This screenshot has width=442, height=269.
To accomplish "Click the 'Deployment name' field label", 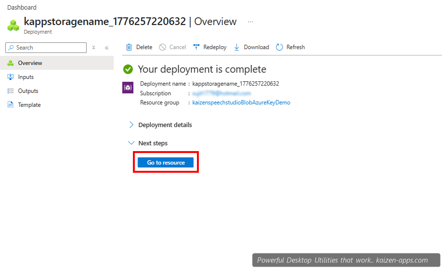I will pos(163,84).
